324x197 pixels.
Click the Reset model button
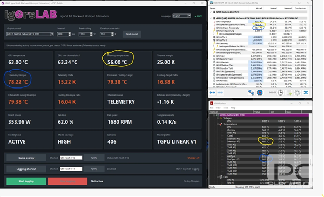[x=132, y=34]
